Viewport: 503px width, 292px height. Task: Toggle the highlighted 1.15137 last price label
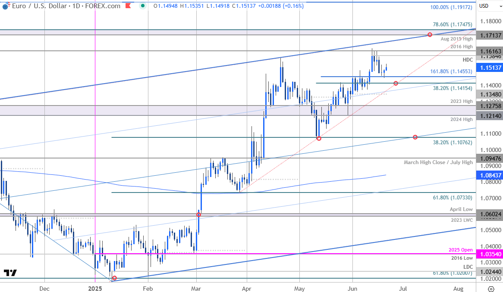pyautogui.click(x=490, y=68)
